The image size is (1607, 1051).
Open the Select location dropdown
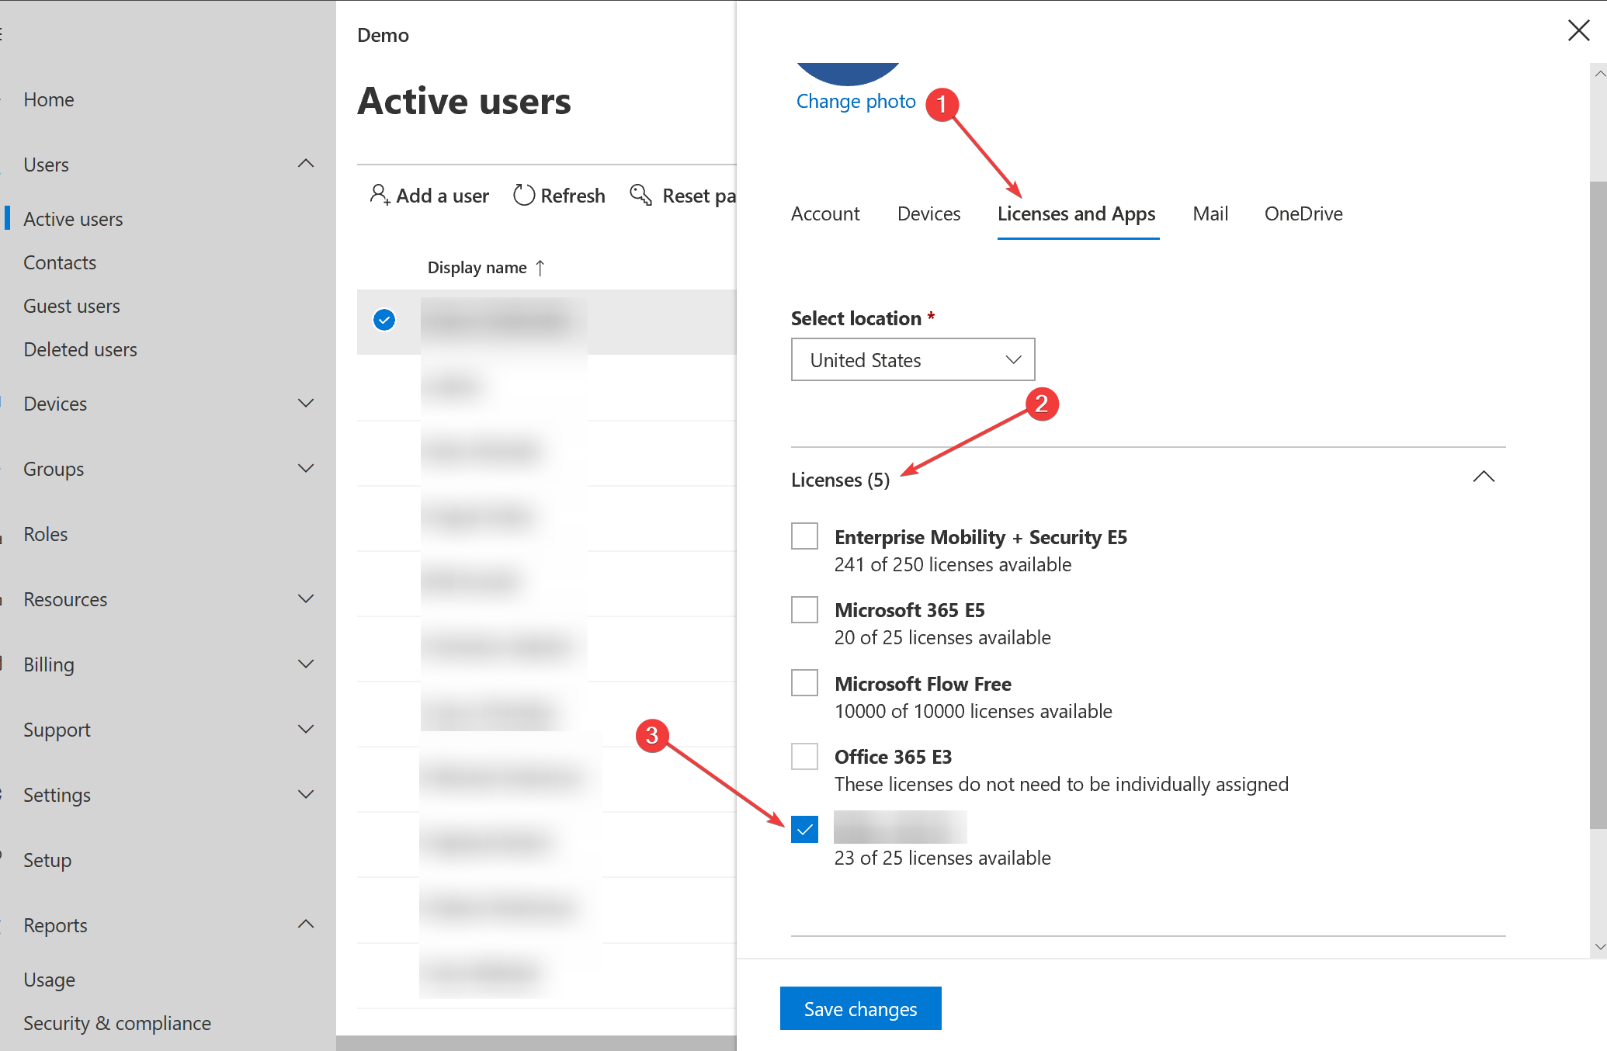pos(912,359)
